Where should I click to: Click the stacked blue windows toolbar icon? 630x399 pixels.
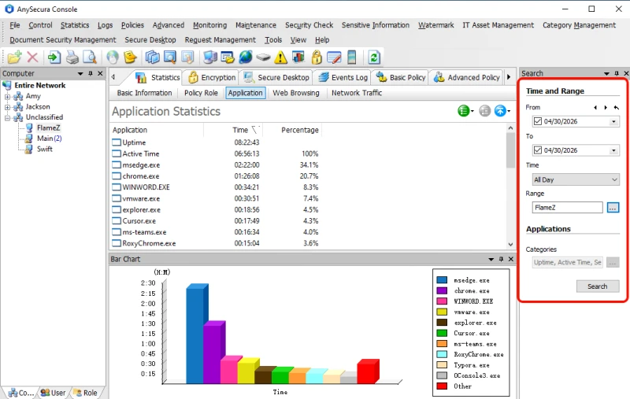[152, 57]
